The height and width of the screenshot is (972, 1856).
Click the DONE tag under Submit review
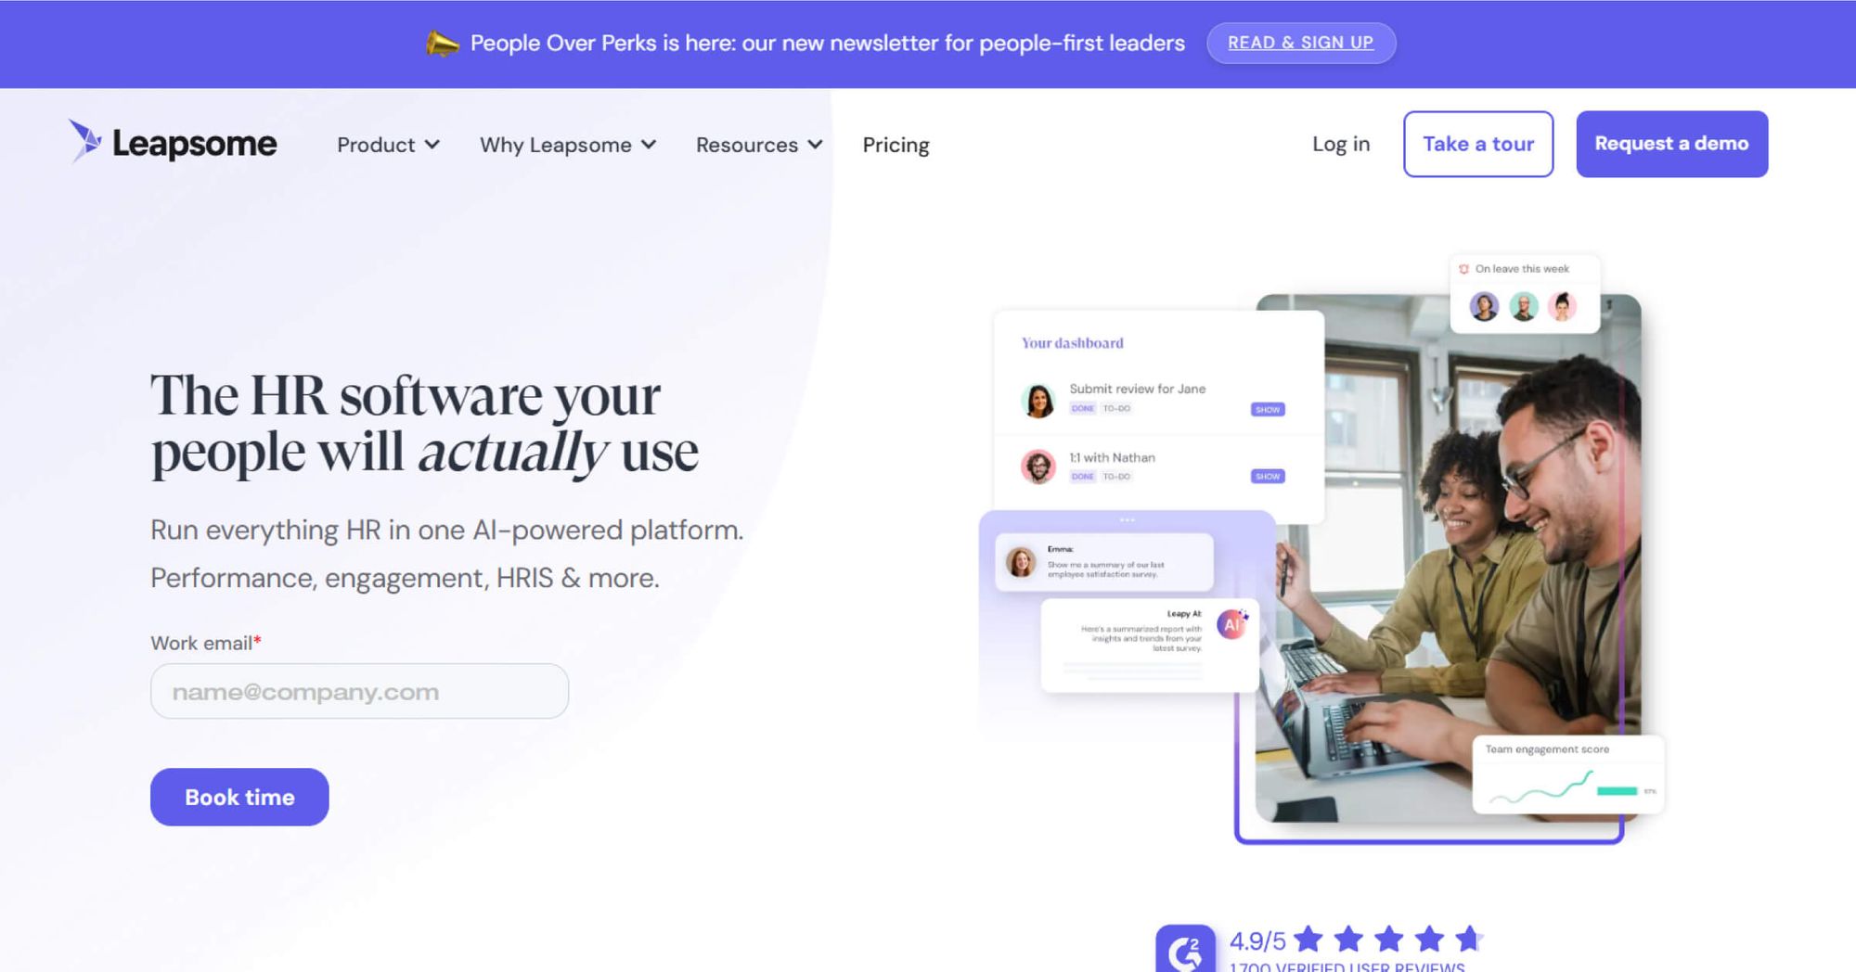[x=1083, y=408]
